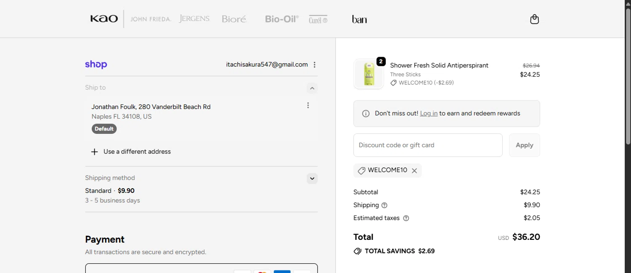Viewport: 631px width, 273px height.
Task: Collapse the Ship to section
Action: pos(312,88)
